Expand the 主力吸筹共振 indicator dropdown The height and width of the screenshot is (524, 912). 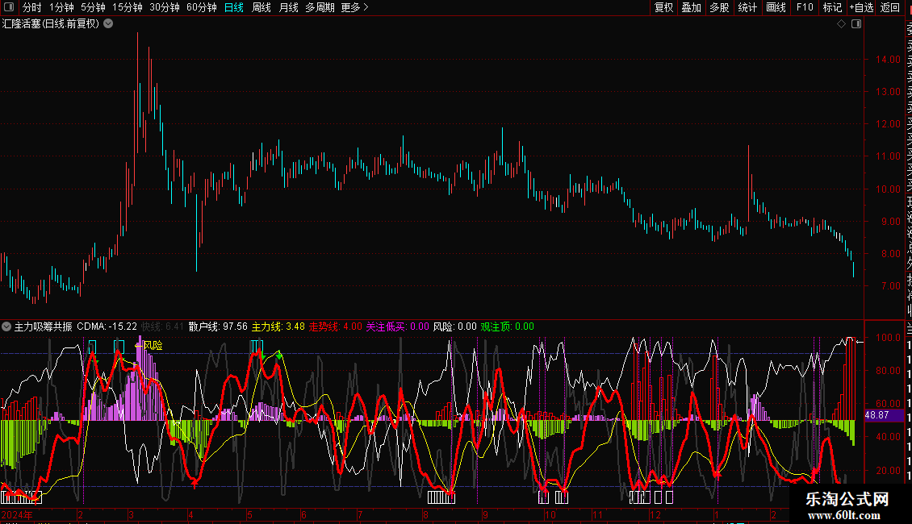click(x=7, y=326)
